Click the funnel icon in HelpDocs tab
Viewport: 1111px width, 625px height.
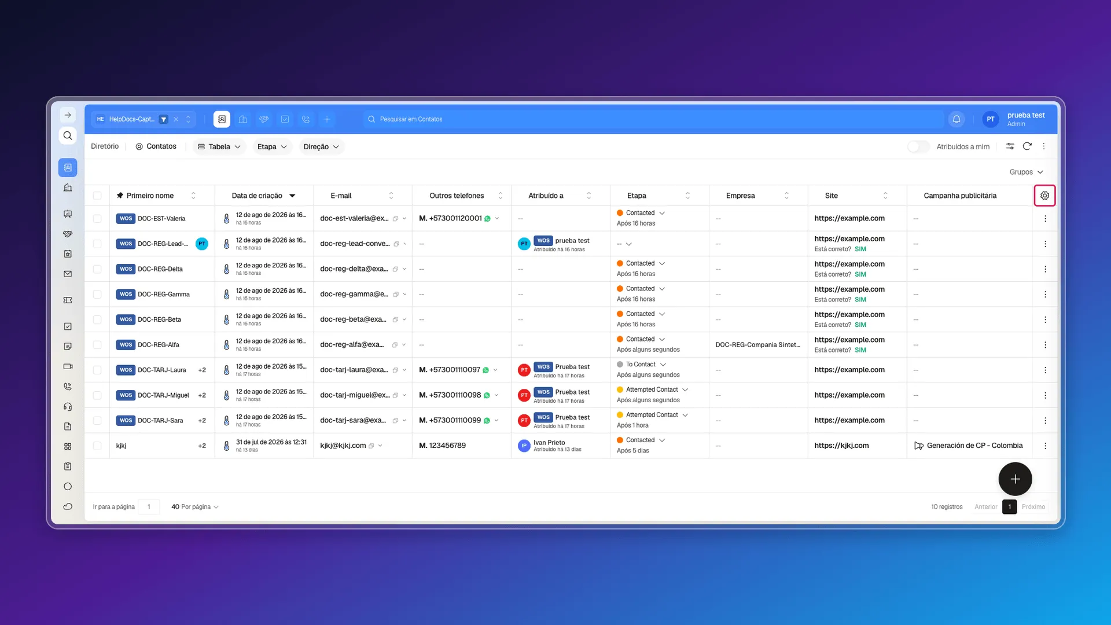tap(164, 119)
